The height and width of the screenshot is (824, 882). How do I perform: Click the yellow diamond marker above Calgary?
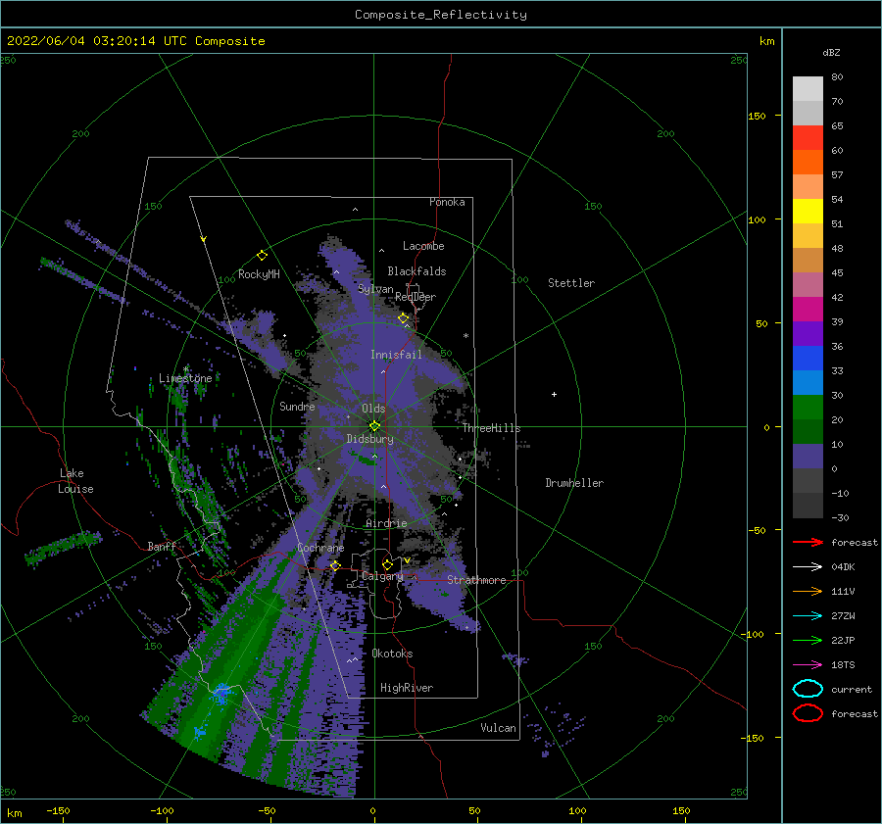387,564
